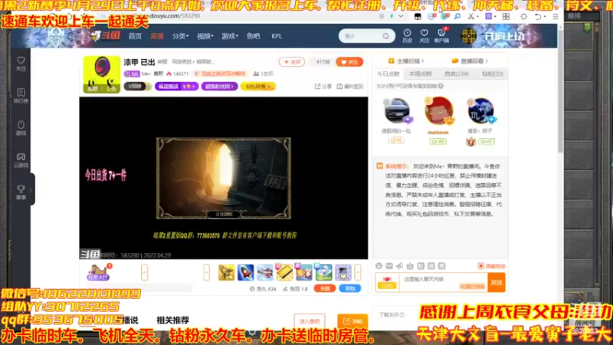Click the browser undo arrow icon

[538, 16]
